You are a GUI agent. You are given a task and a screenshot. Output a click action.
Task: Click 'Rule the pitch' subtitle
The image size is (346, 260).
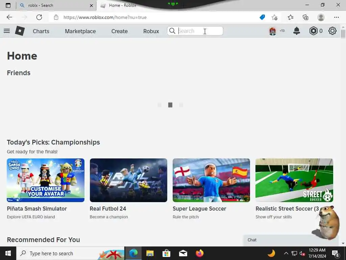[x=186, y=217]
